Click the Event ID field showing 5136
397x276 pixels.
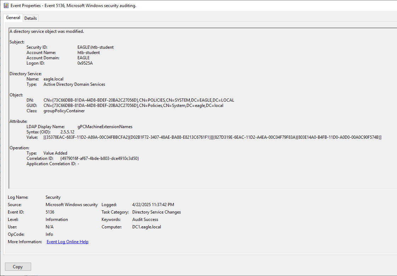coord(50,212)
